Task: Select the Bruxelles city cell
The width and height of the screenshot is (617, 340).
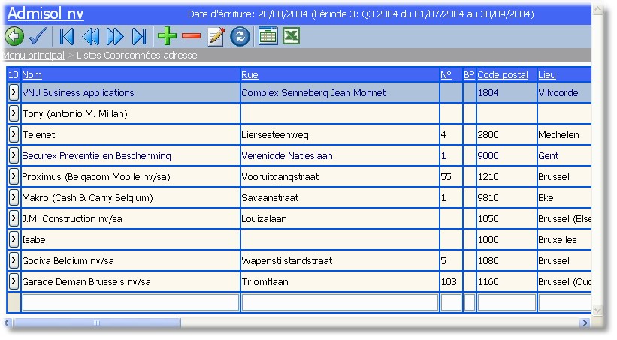Action: click(564, 239)
